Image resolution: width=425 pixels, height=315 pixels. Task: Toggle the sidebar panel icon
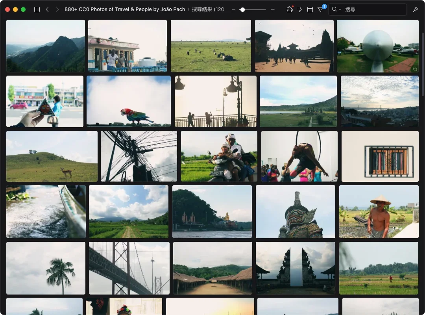click(x=37, y=9)
